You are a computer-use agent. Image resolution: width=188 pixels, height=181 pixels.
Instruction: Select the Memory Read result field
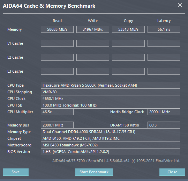tap(57, 29)
